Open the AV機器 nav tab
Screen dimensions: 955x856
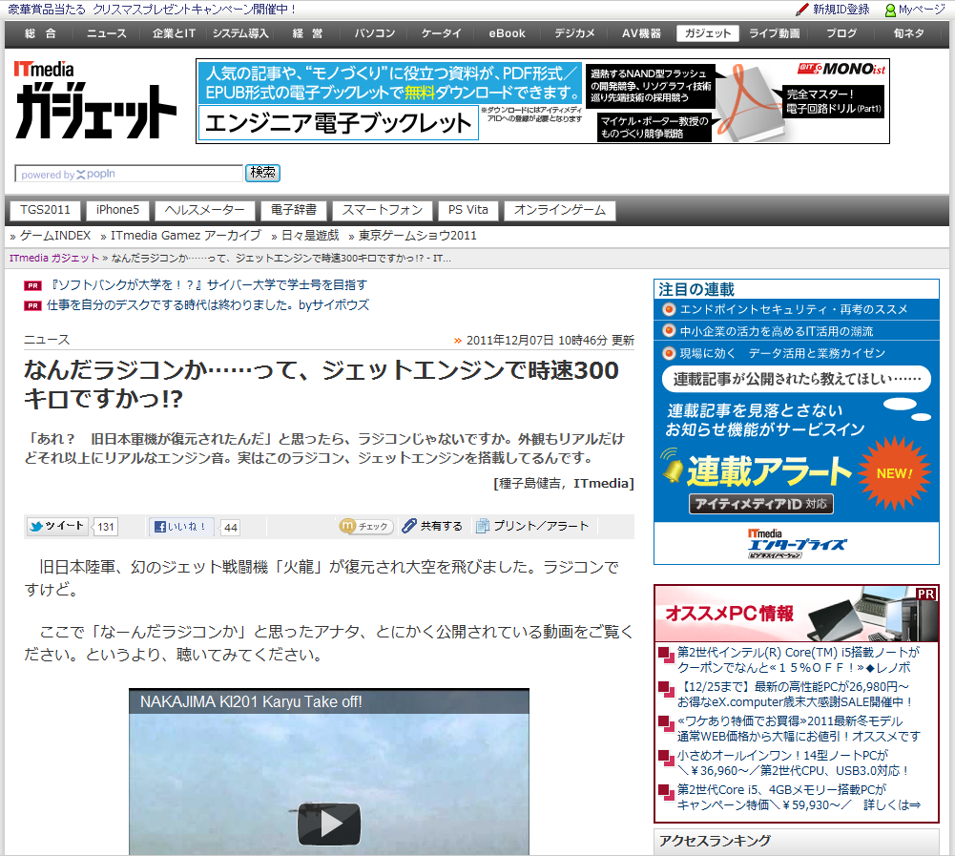pyautogui.click(x=641, y=33)
